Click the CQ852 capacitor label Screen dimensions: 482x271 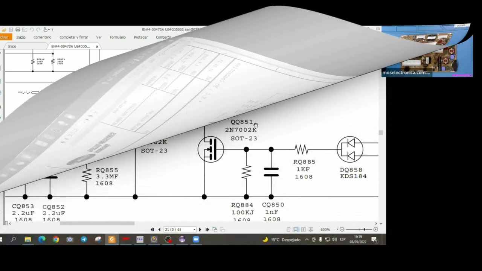tap(53, 207)
